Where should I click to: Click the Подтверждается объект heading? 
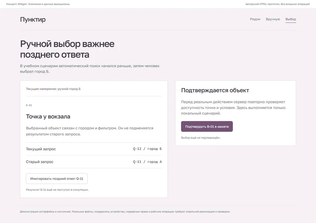pyautogui.click(x=215, y=90)
